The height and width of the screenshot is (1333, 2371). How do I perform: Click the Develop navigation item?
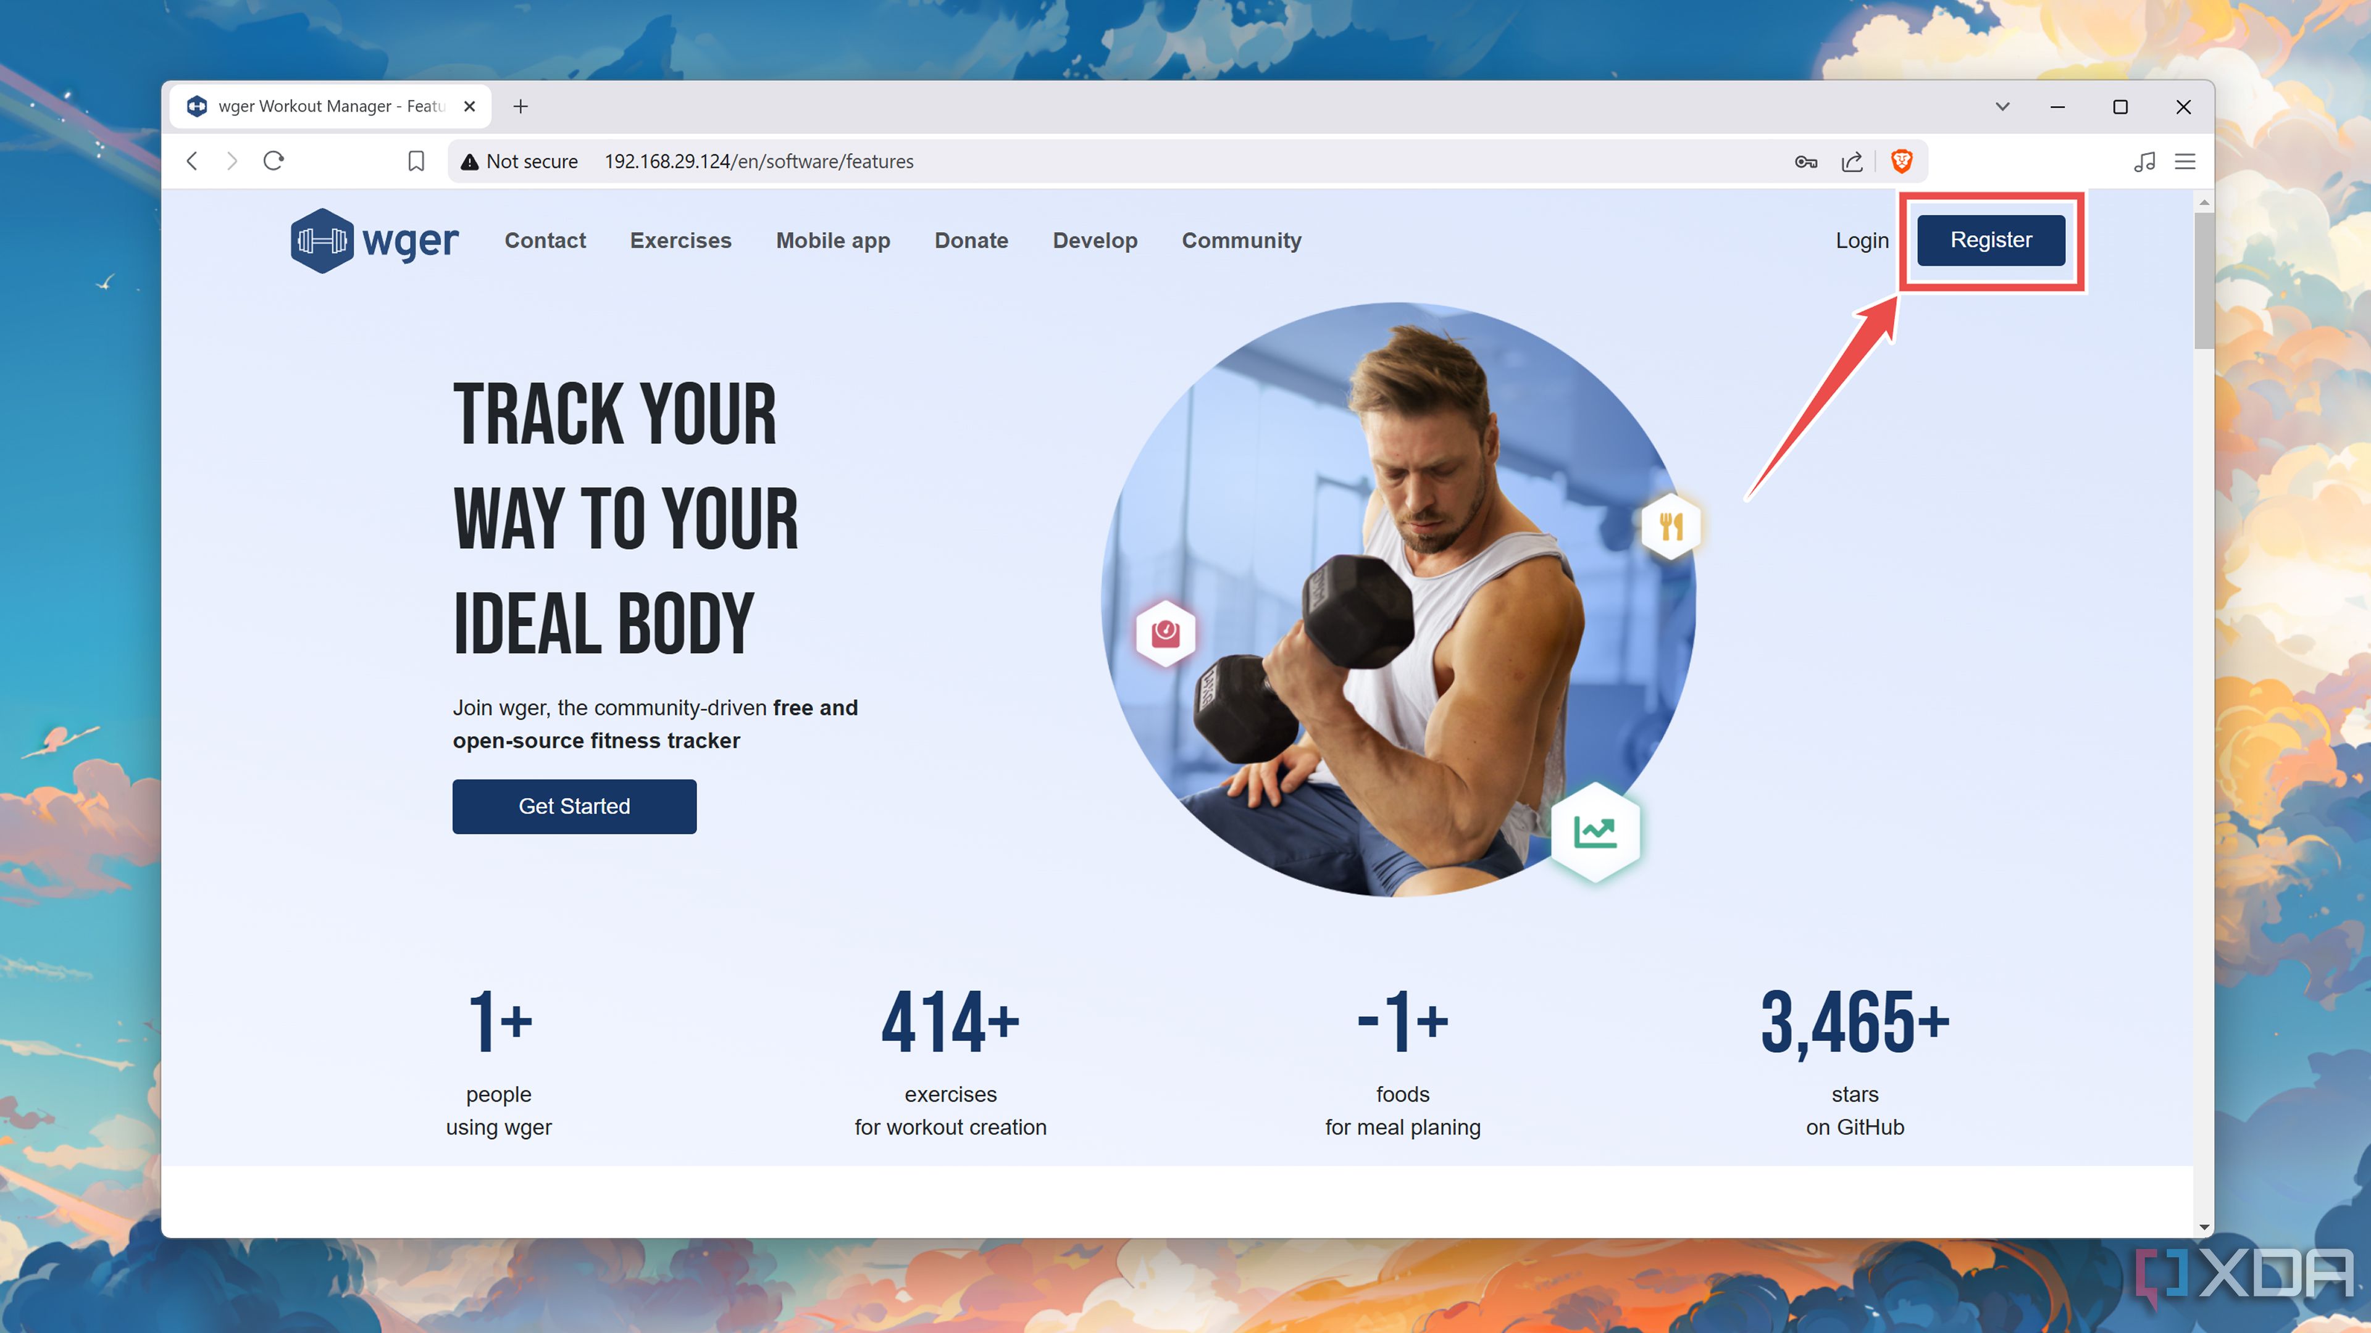point(1094,239)
